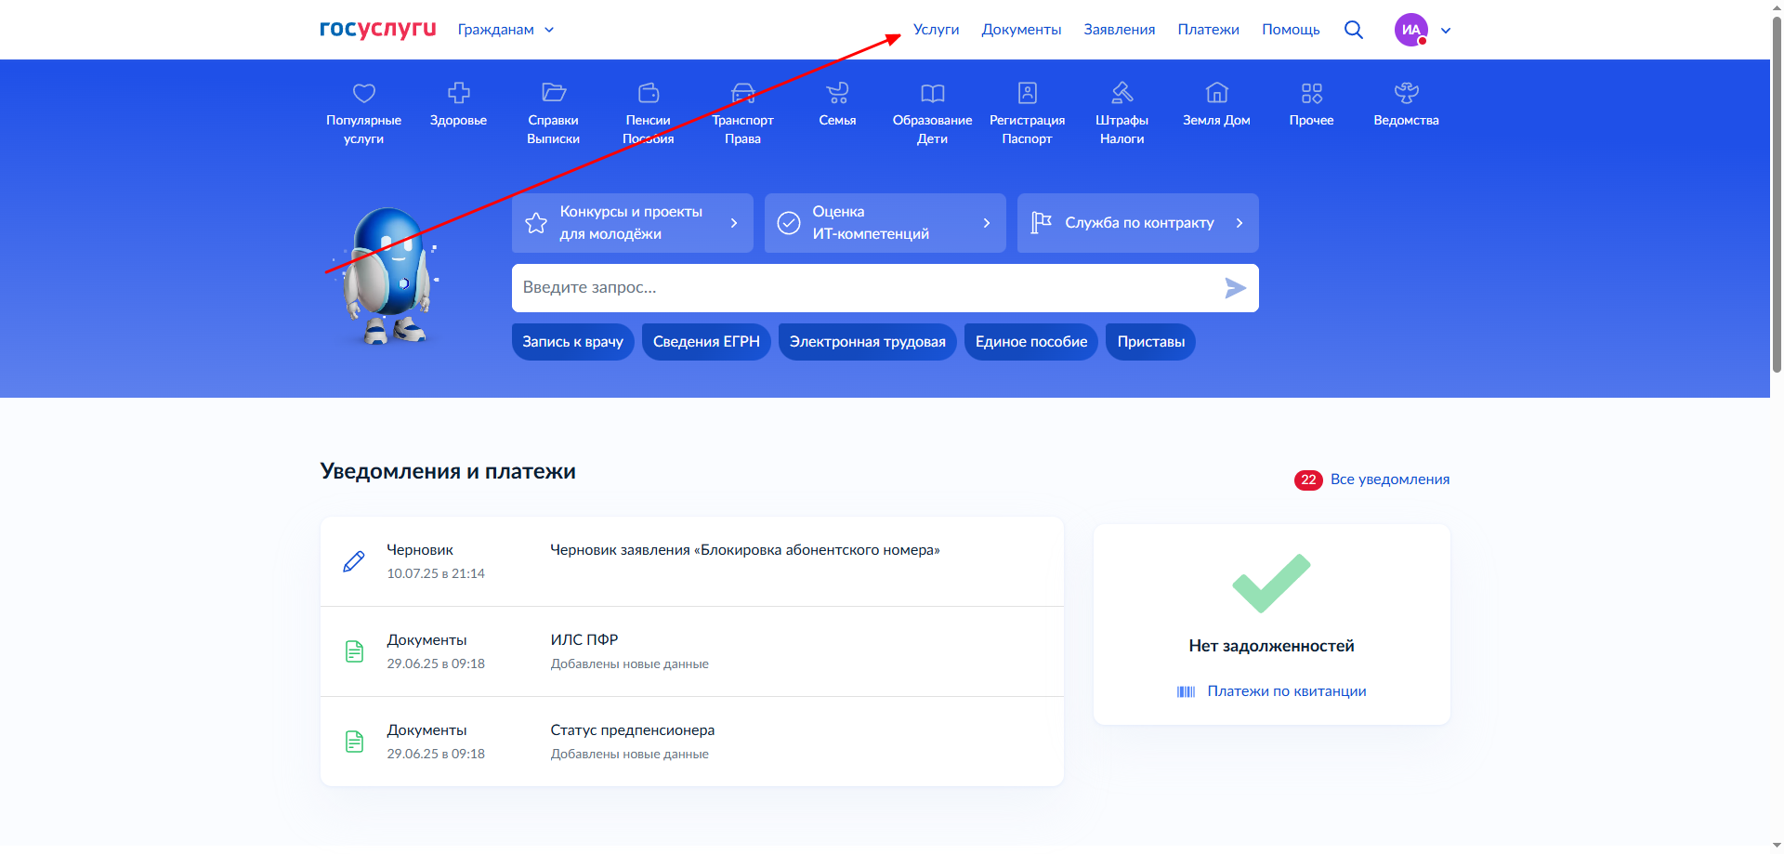1784x854 pixels.
Task: Click the search magnifier icon
Action: pyautogui.click(x=1354, y=30)
